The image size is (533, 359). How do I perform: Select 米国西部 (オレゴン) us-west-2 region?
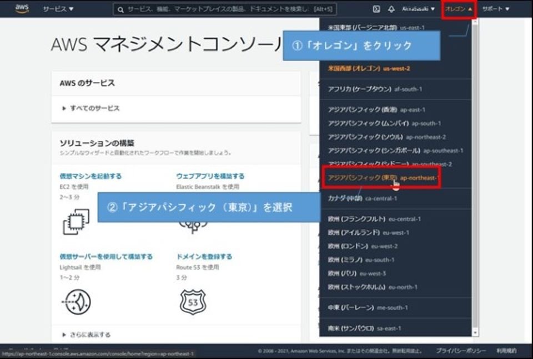(369, 68)
